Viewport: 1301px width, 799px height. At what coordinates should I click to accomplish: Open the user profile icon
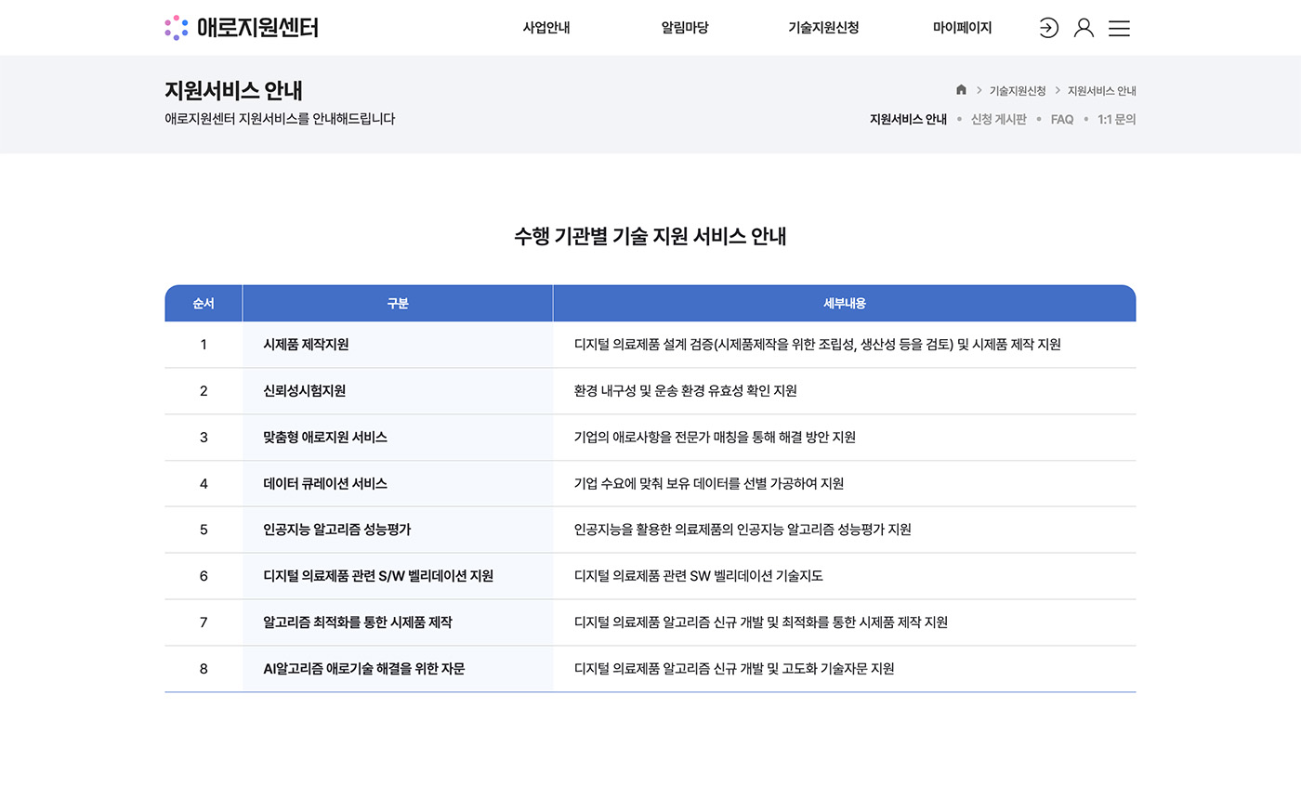(x=1084, y=28)
